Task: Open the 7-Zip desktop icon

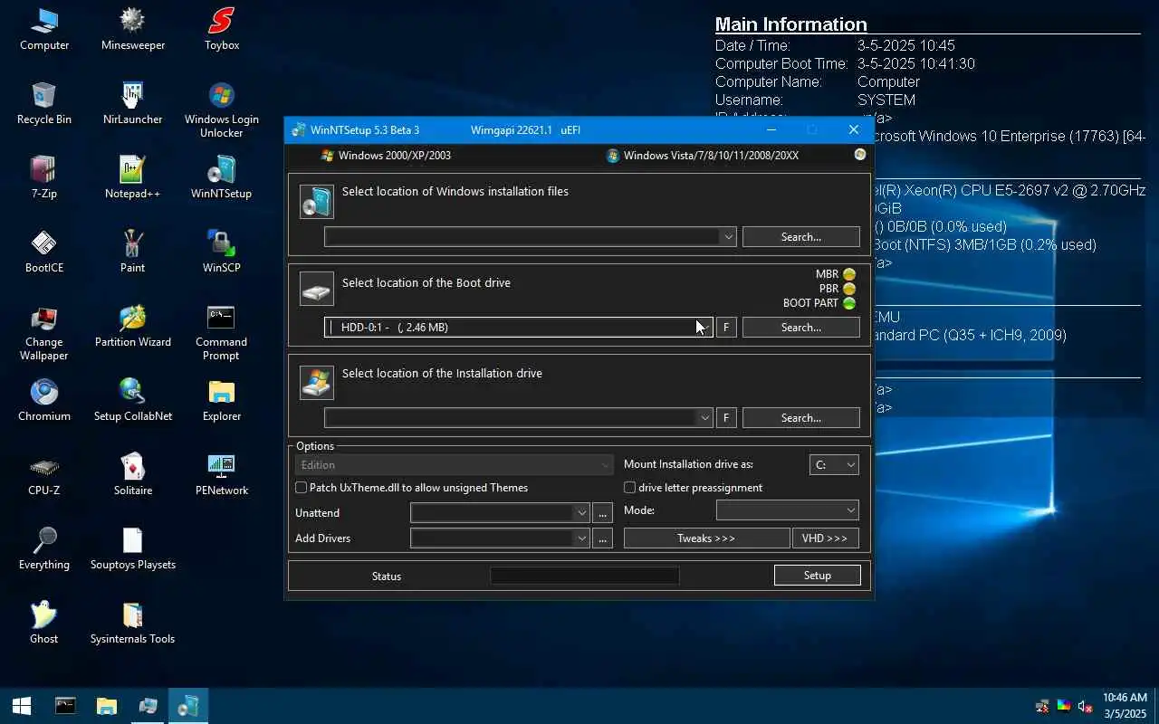Action: click(43, 177)
